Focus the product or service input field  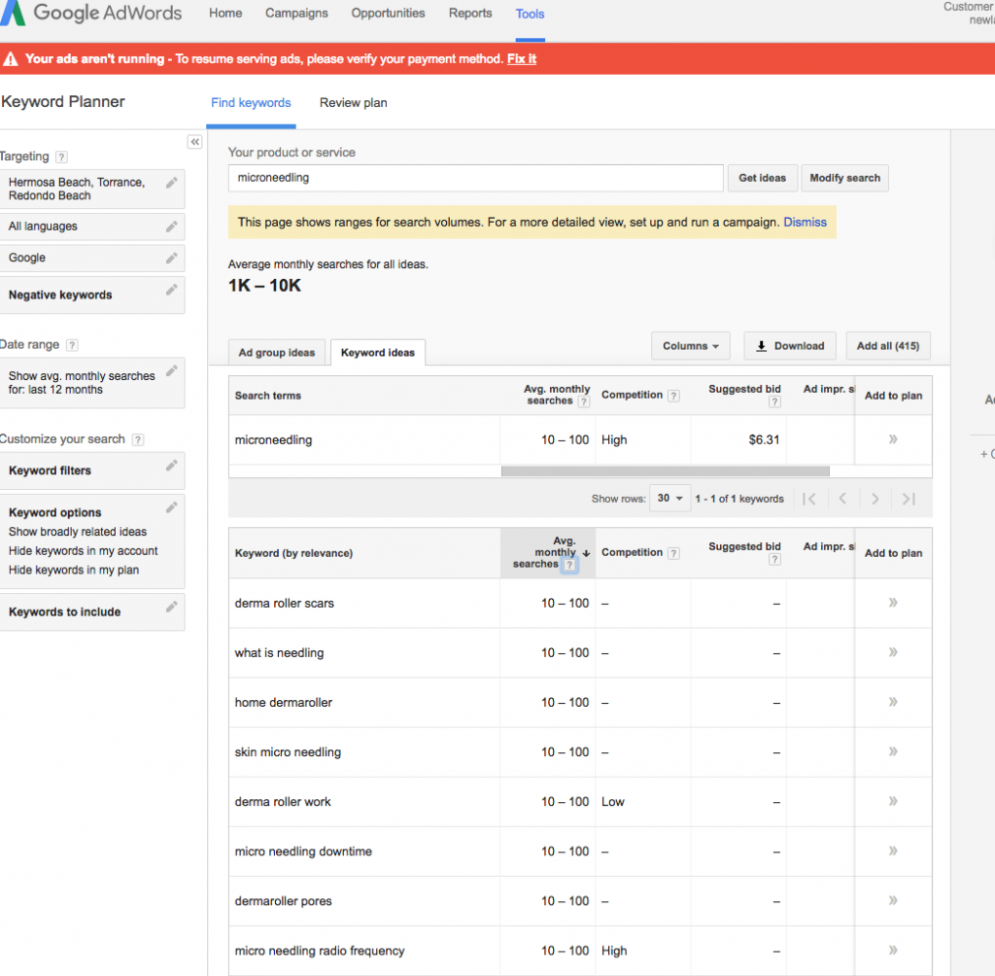(476, 178)
